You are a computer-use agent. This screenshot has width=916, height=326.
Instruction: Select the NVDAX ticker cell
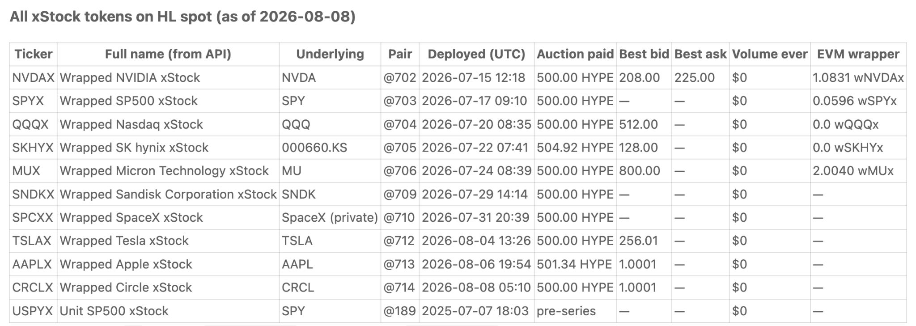pos(33,78)
